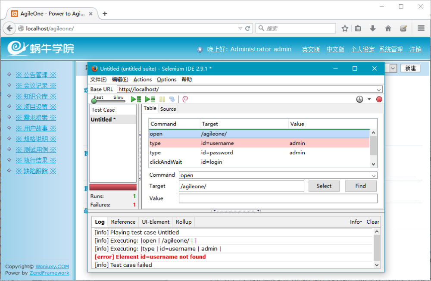Image resolution: width=431 pixels, height=281 pixels.
Task: Click log panel scroll down arrow
Action: point(377,265)
